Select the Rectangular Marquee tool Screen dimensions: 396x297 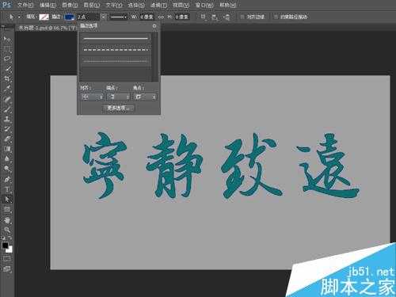(7, 49)
